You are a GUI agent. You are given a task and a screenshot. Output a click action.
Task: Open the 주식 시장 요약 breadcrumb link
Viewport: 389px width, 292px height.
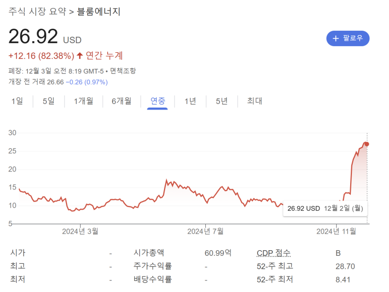tap(37, 12)
